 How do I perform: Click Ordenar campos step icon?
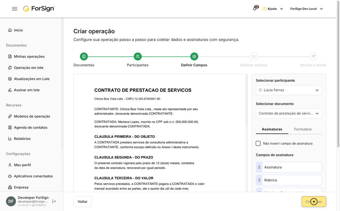[x=254, y=57]
